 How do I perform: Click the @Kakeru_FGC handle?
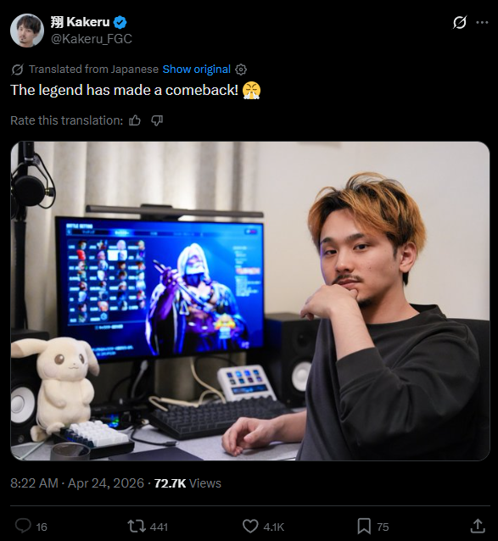(92, 39)
